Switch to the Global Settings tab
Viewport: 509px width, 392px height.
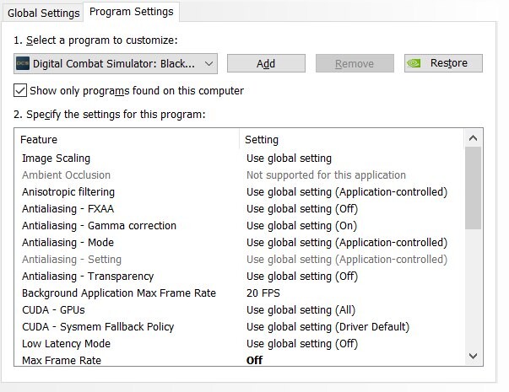[43, 13]
